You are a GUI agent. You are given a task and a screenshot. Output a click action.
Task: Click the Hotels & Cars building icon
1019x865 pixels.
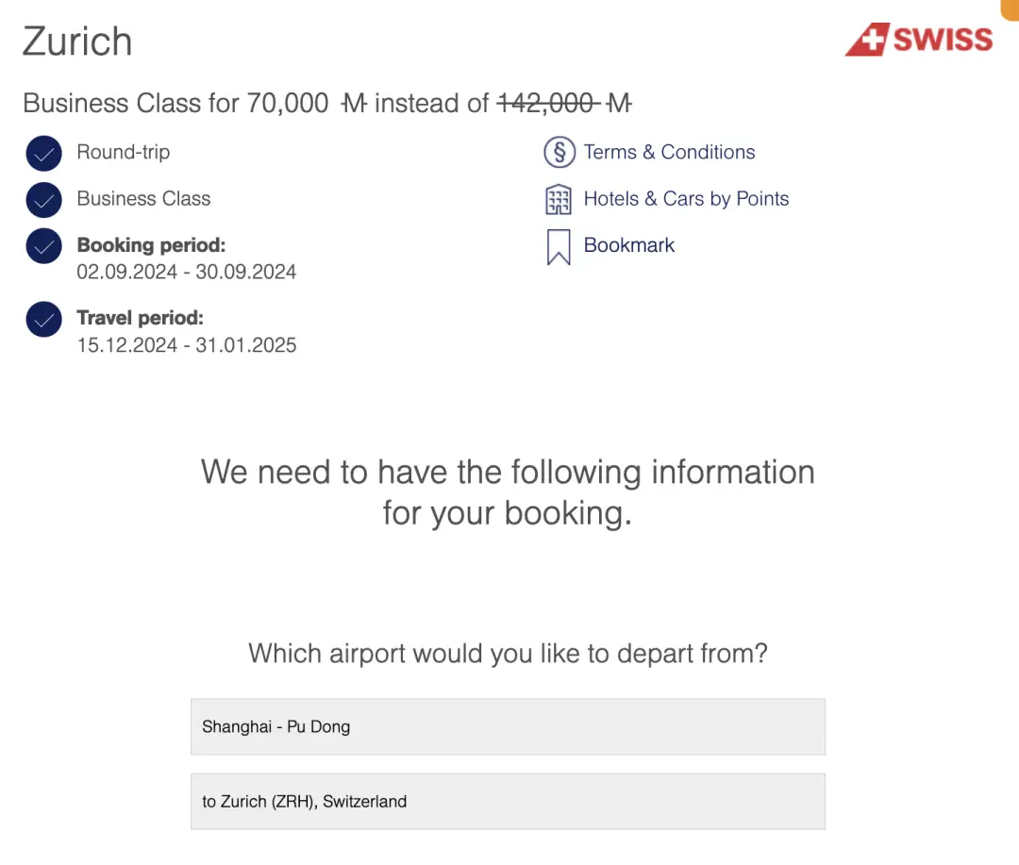(559, 200)
